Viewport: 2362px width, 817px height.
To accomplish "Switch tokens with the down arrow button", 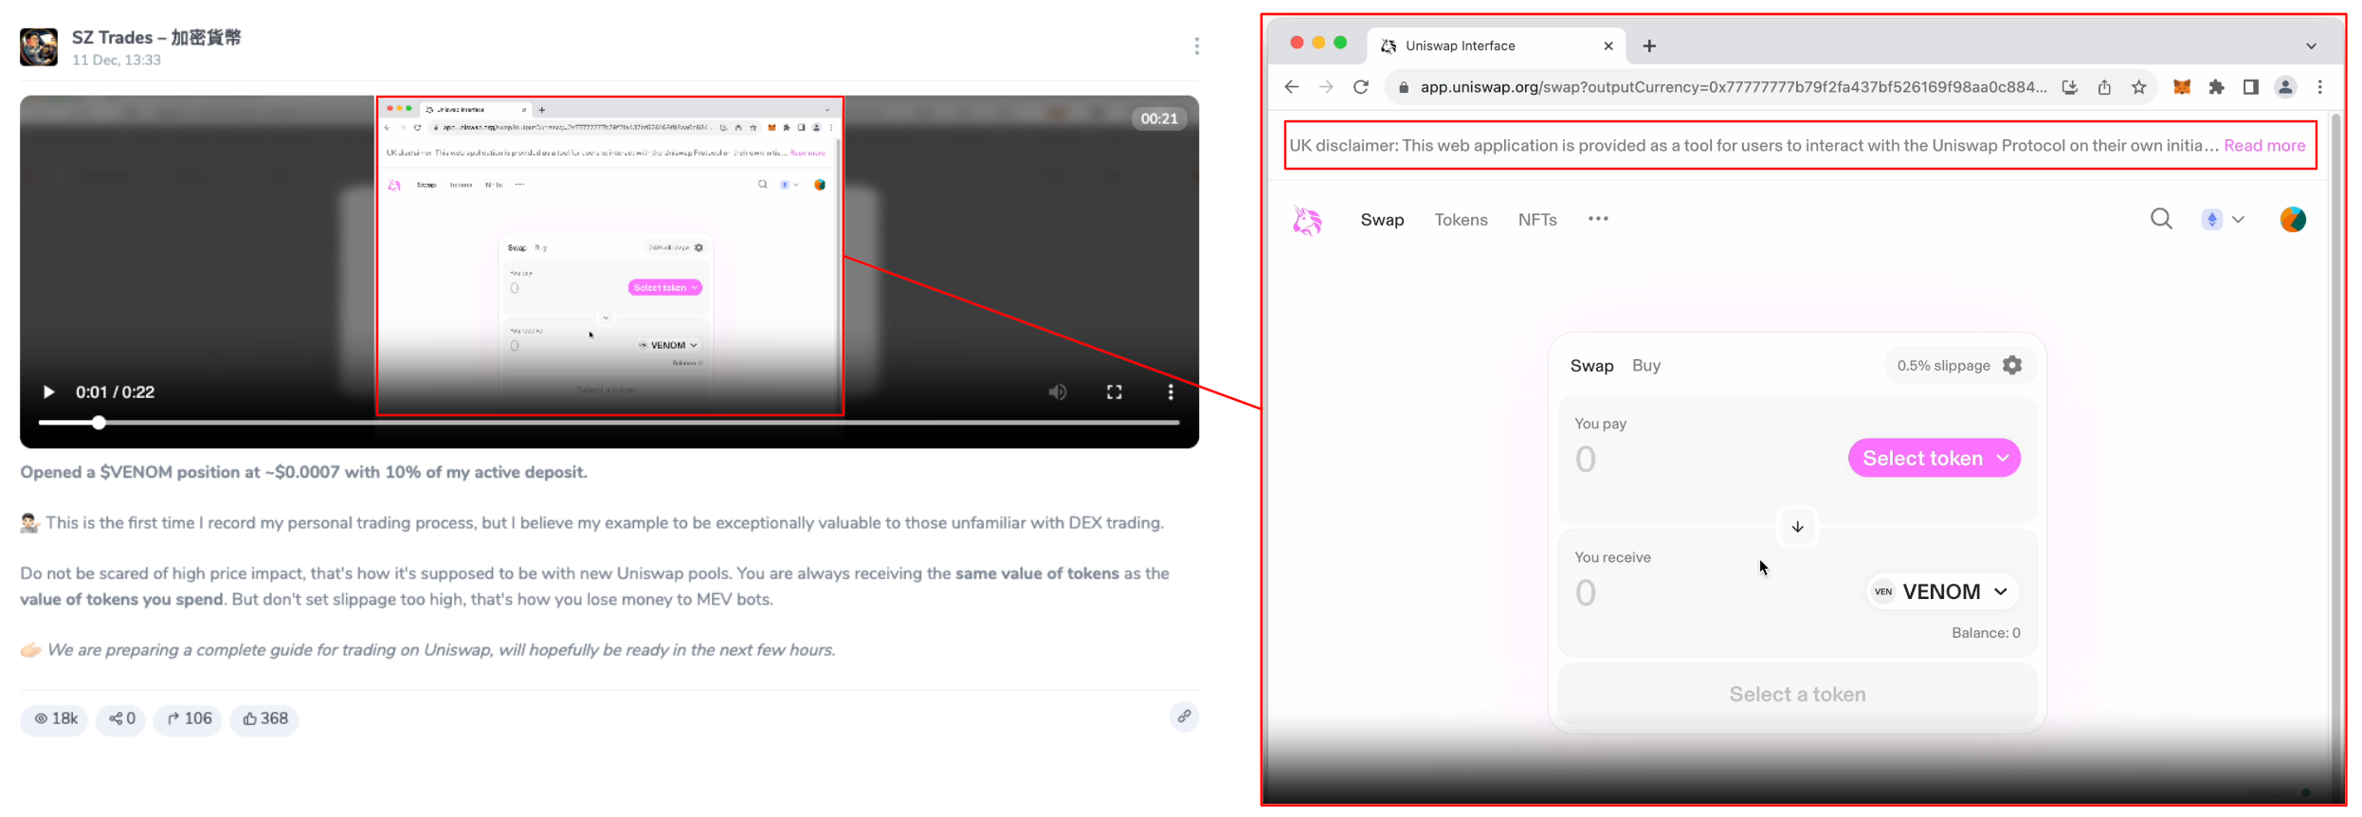I will 1797,527.
